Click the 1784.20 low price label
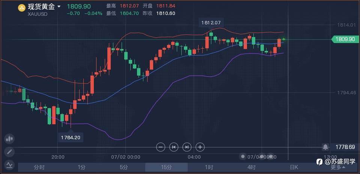The height and width of the screenshot is (174, 360). (71, 138)
